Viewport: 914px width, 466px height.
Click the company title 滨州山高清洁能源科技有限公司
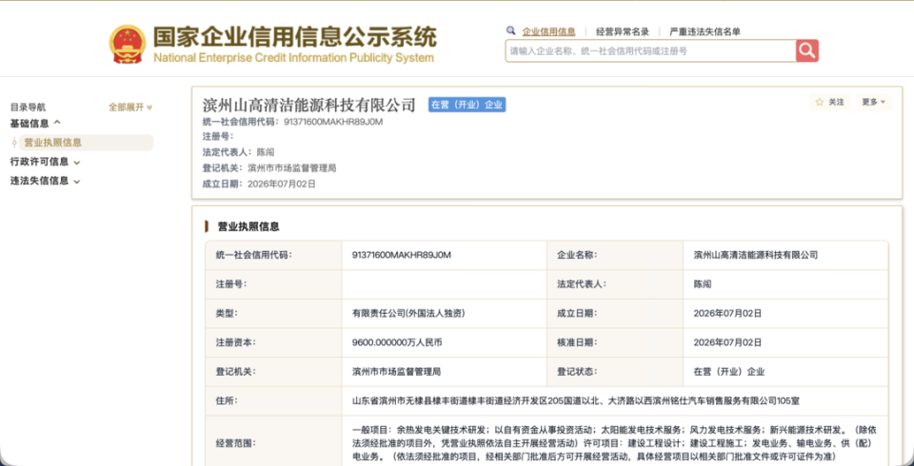click(308, 105)
